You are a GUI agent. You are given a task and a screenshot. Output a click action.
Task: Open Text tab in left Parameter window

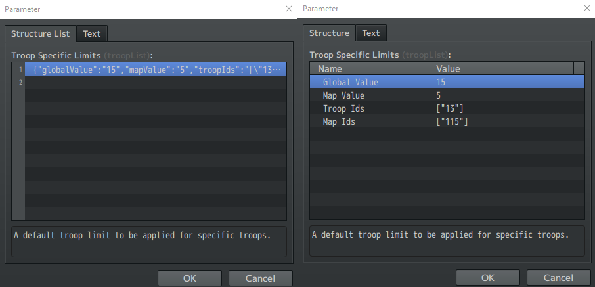pyautogui.click(x=92, y=33)
